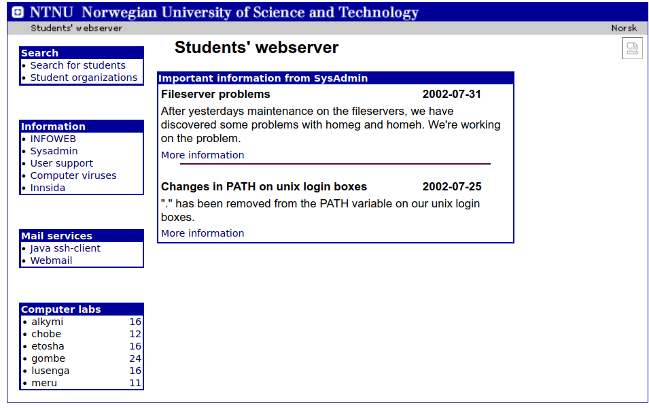
Task: Click Important information from SysAdmin header
Action: [x=336, y=78]
